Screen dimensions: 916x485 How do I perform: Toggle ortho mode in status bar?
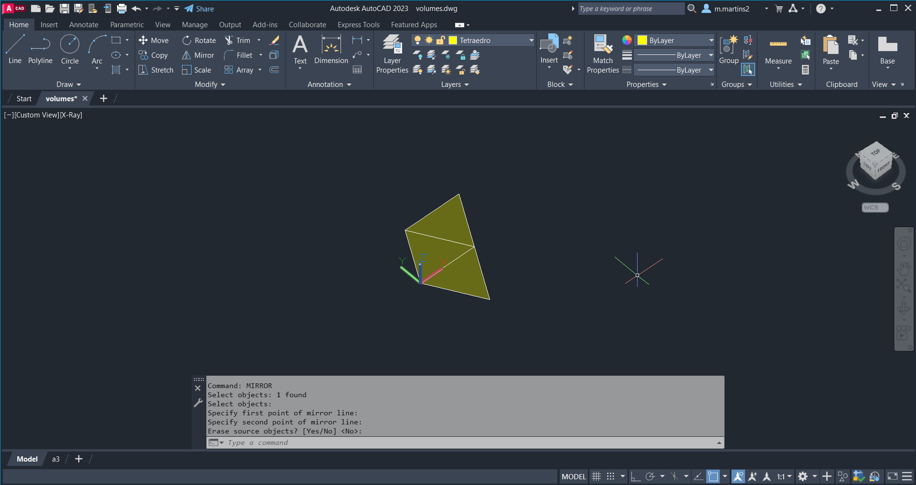[635, 476]
